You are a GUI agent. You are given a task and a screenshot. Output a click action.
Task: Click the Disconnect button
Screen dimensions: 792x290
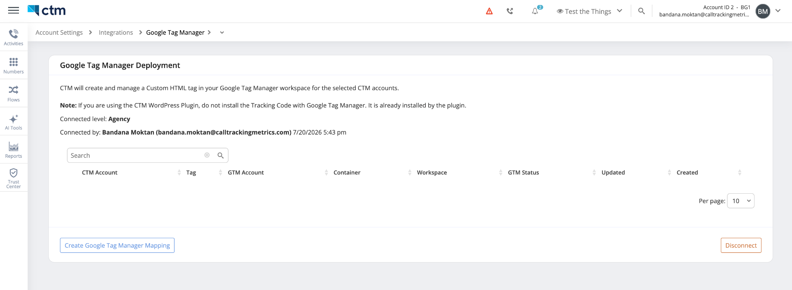[x=741, y=245]
